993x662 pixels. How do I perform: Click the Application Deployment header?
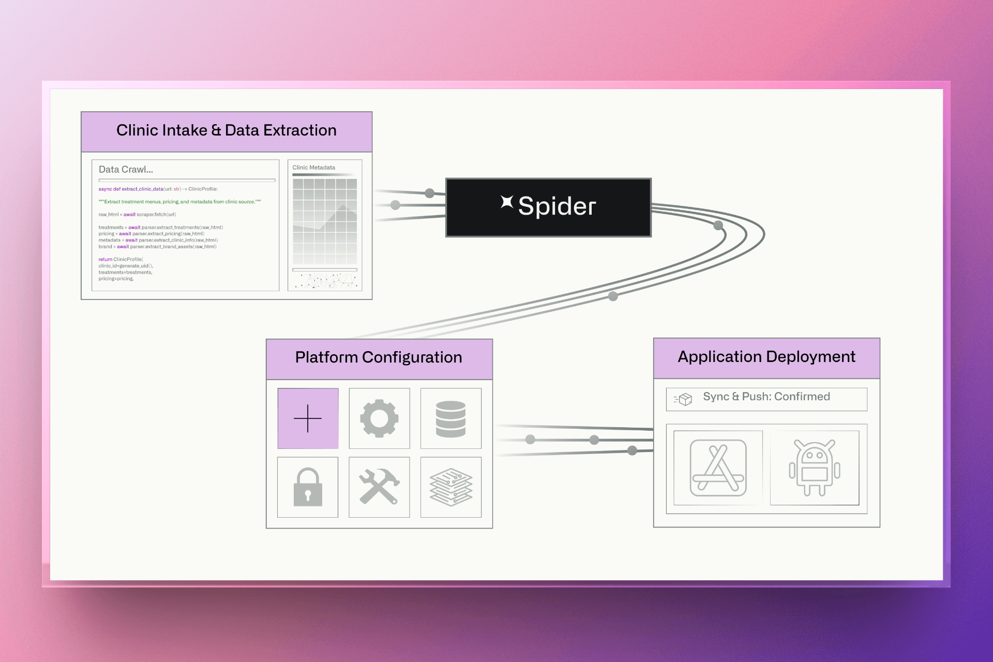click(x=766, y=357)
